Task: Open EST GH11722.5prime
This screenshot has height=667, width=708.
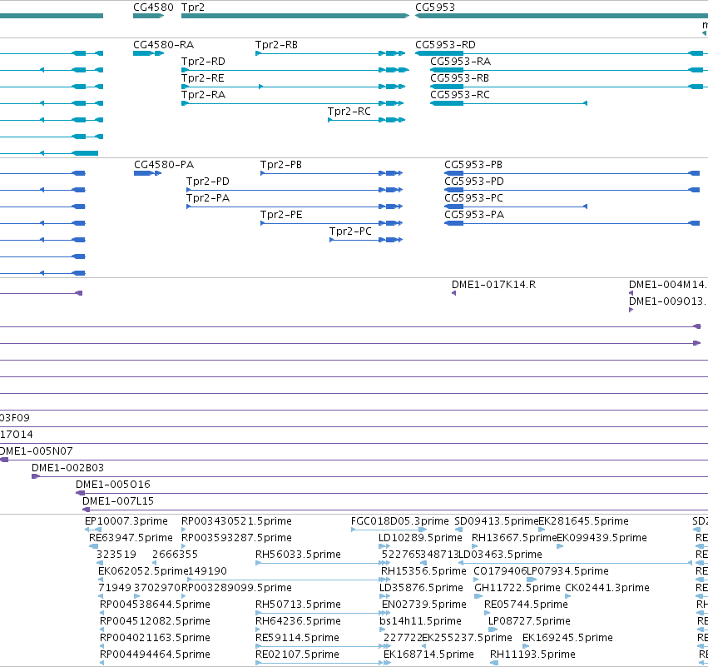Action: click(517, 589)
